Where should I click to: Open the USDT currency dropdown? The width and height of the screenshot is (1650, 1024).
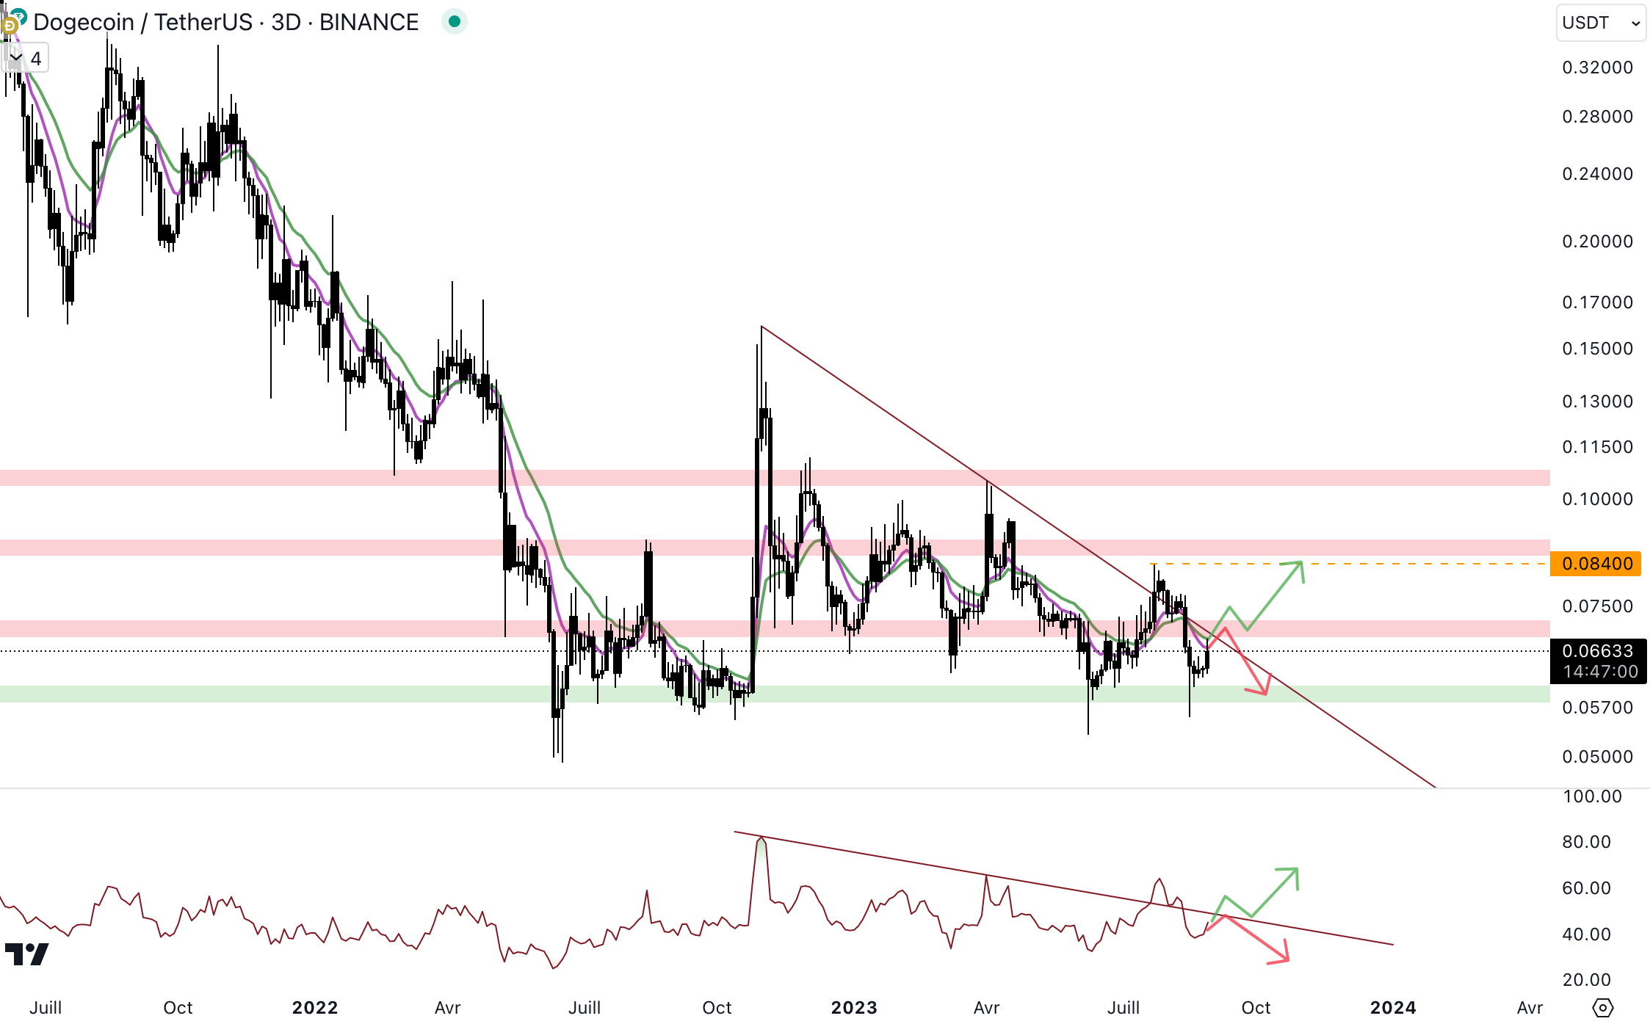pos(1600,23)
